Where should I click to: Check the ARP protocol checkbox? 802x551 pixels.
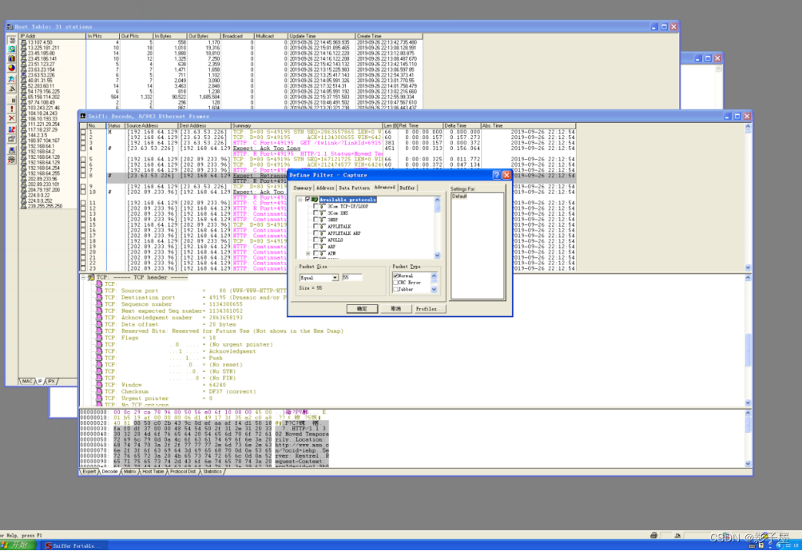tap(315, 246)
